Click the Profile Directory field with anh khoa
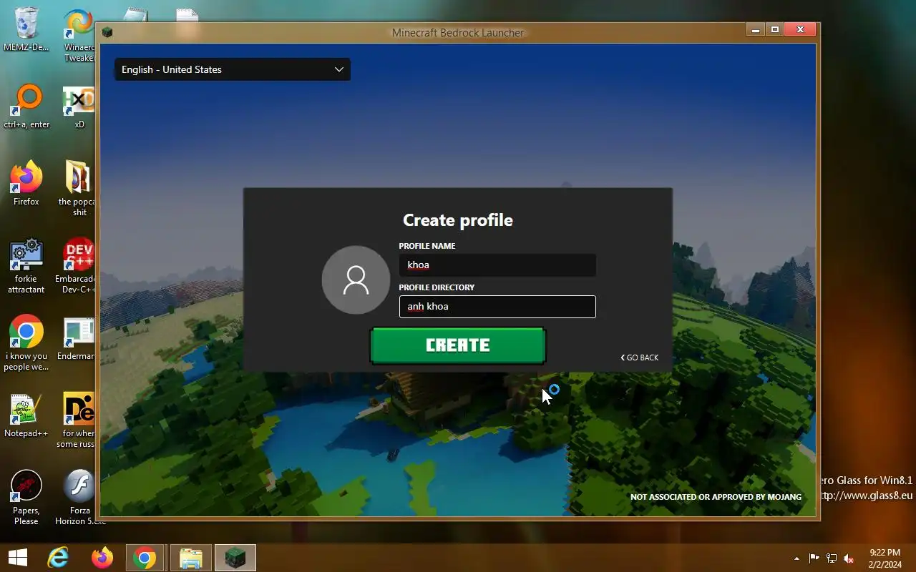The width and height of the screenshot is (916, 572). point(497,307)
